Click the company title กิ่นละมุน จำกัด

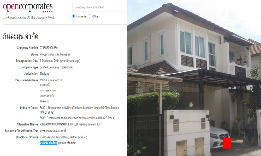pos(21,36)
